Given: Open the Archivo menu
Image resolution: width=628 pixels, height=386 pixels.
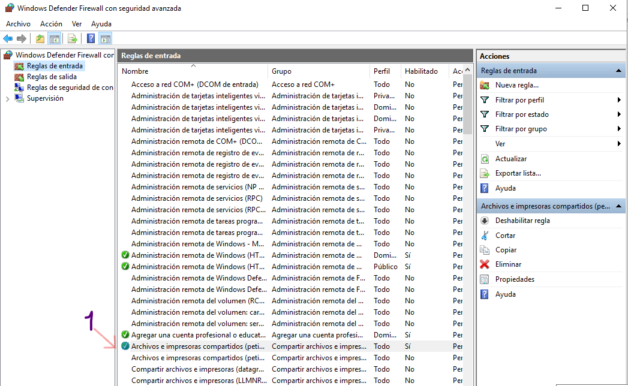Looking at the screenshot, I should click(x=18, y=24).
